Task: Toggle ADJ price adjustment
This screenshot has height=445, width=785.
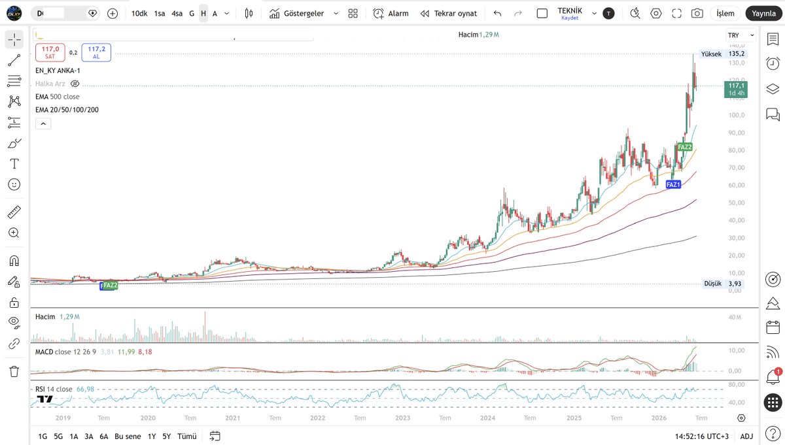Action: (x=746, y=436)
